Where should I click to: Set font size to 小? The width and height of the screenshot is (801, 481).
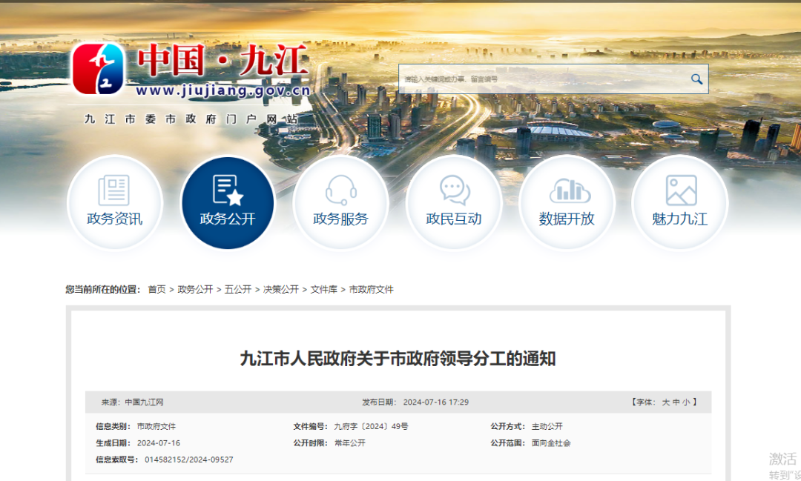pos(686,402)
